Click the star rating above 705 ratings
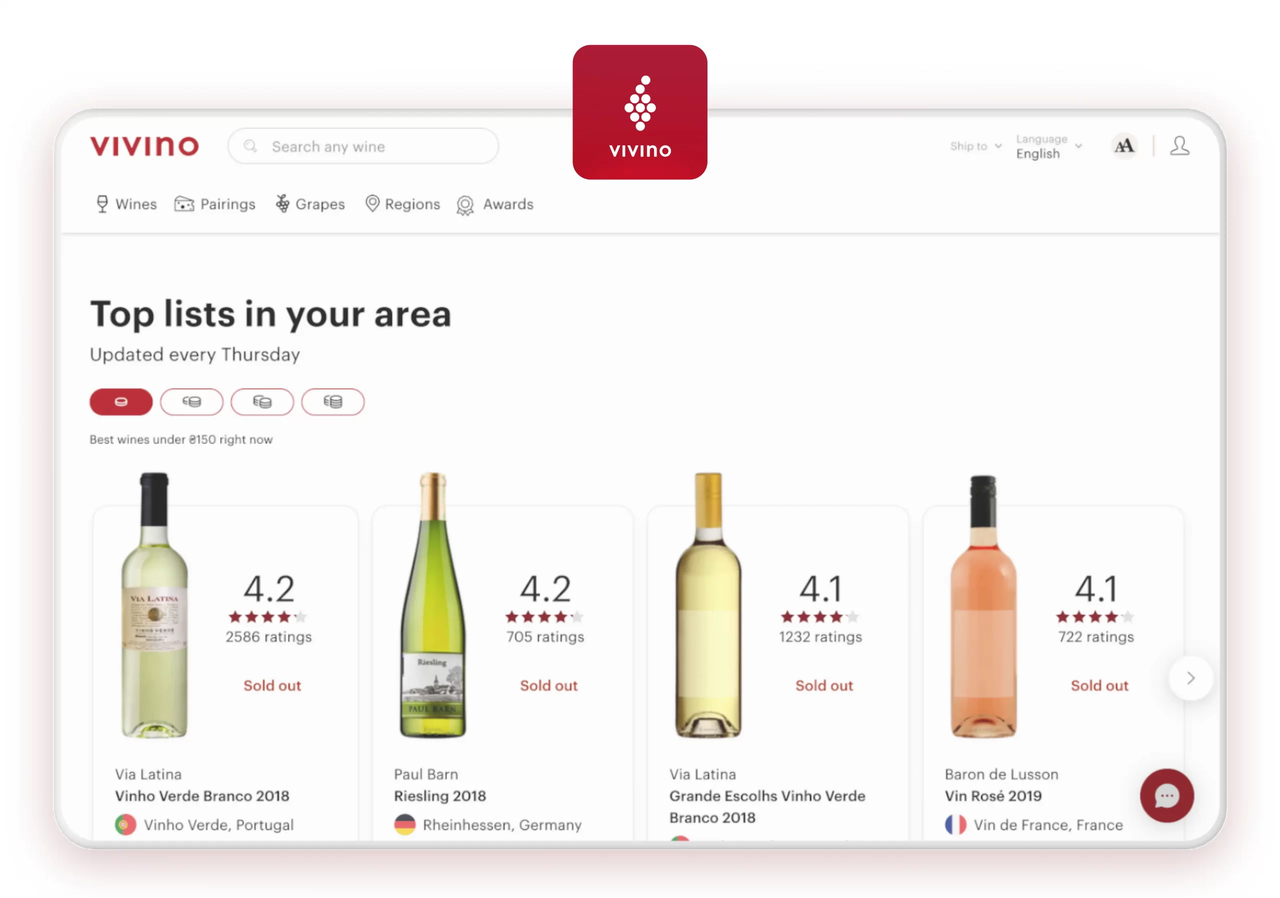Image resolution: width=1280 pixels, height=898 pixels. [x=544, y=617]
